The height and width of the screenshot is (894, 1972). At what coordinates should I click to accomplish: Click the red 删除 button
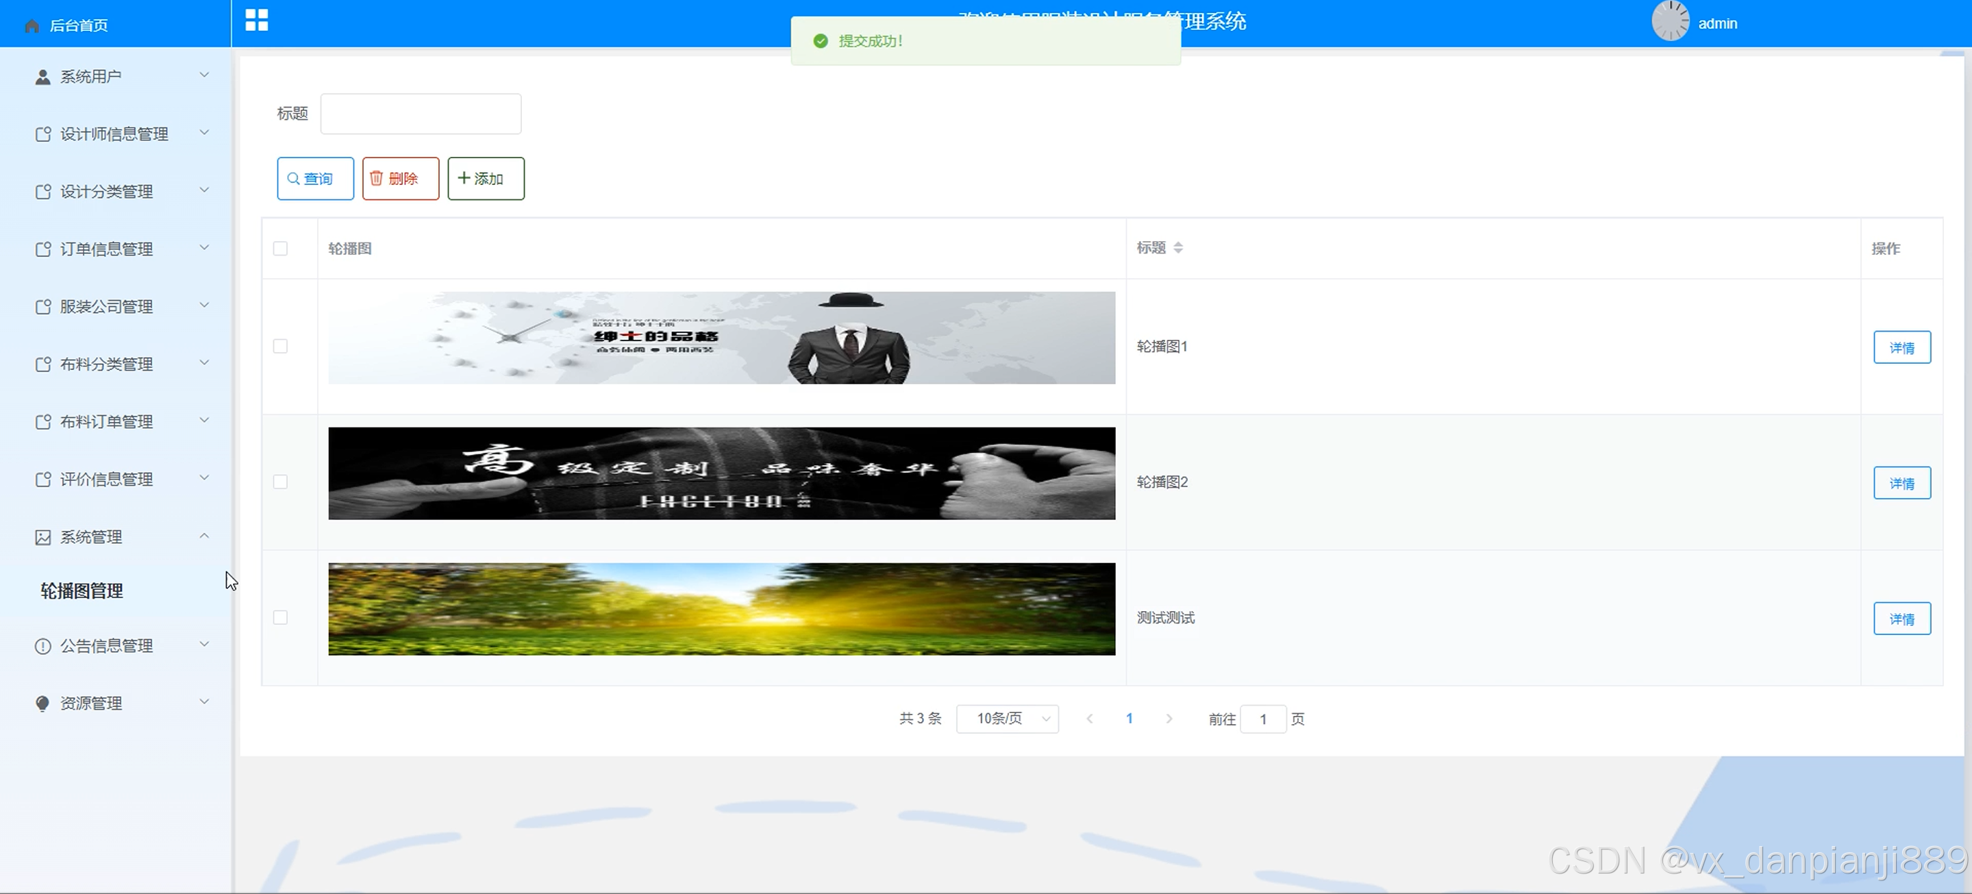click(401, 179)
